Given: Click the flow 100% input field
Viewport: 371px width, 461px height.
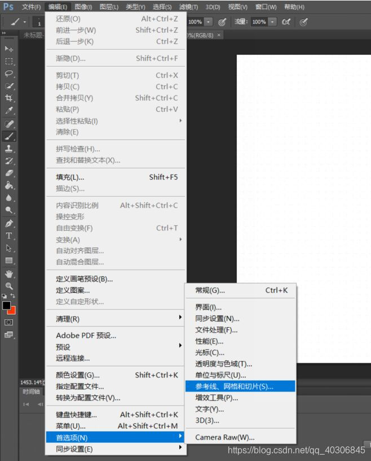Looking at the screenshot, I should [259, 22].
